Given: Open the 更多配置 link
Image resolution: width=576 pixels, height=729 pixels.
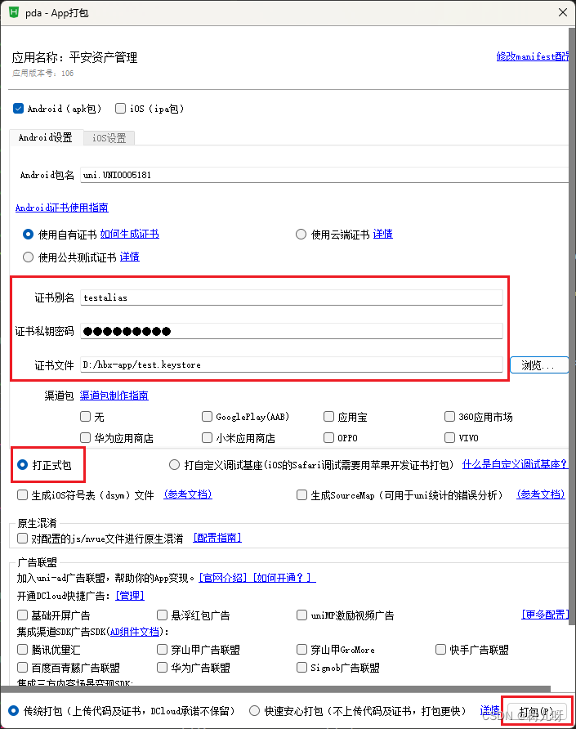Looking at the screenshot, I should pyautogui.click(x=545, y=615).
